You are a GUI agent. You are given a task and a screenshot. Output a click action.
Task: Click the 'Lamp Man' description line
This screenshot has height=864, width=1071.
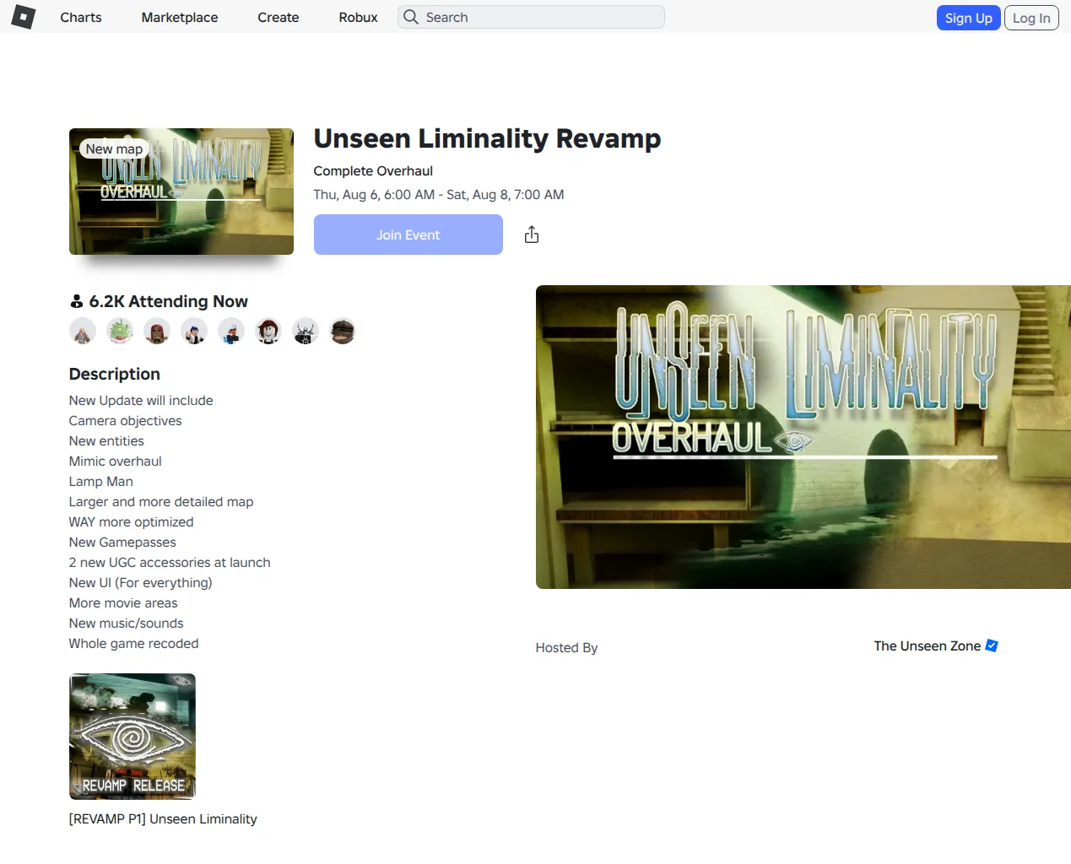pos(101,481)
